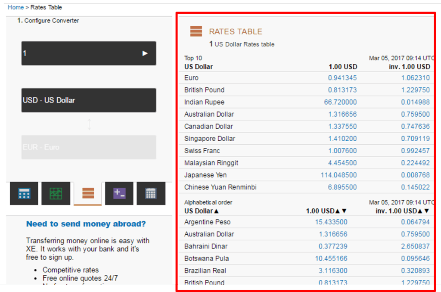The width and height of the screenshot is (441, 292).
Task: Click Japanese Yen rate 114.048500
Action: (x=339, y=175)
